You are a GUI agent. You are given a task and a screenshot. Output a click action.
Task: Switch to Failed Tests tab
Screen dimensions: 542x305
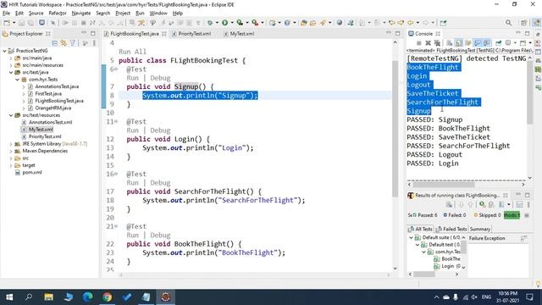click(x=451, y=229)
